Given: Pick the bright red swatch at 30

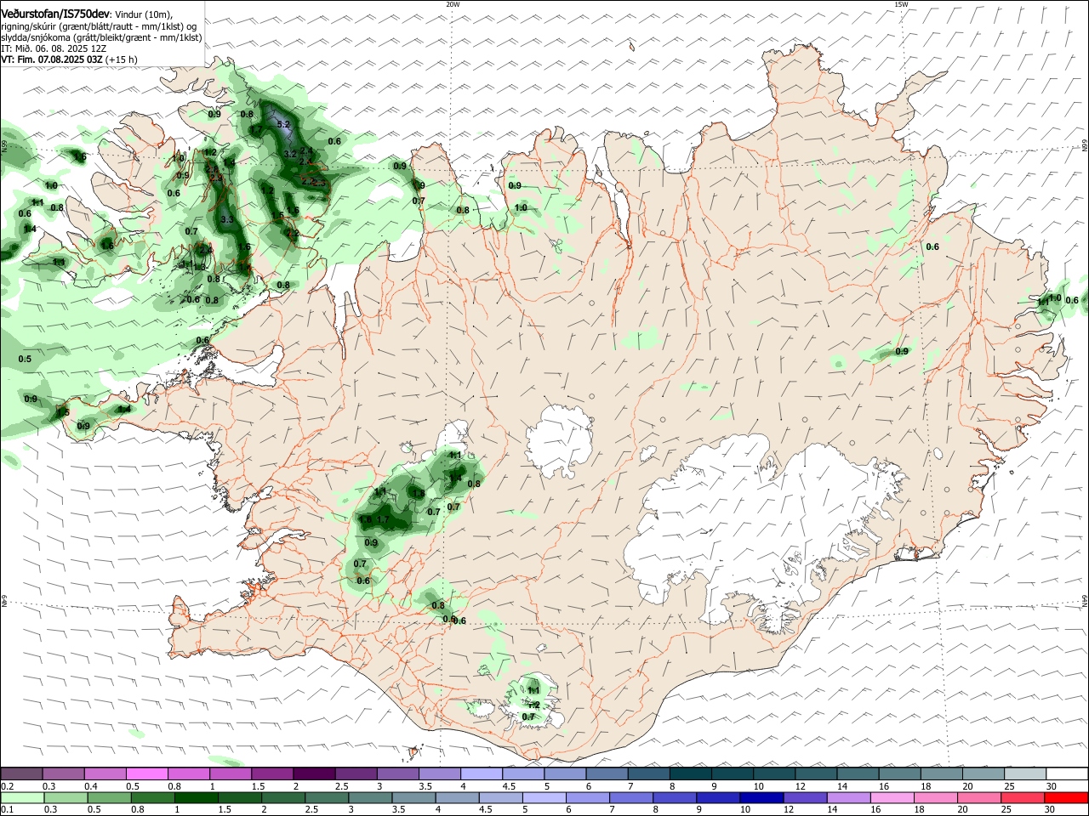Looking at the screenshot, I should pos(1066,797).
